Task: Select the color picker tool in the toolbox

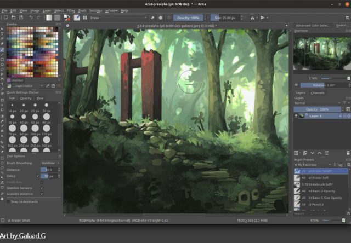Action: tap(2, 121)
